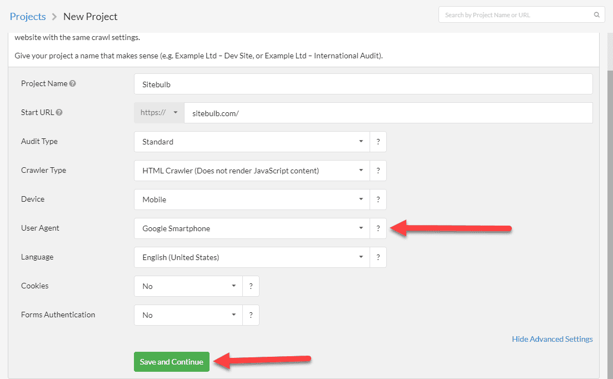Open Start URL help icon
This screenshot has width=613, height=379.
pos(59,112)
